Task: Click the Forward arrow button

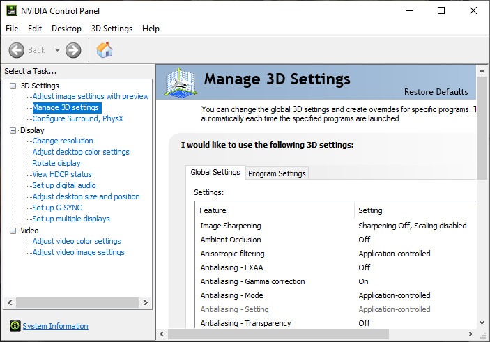Action: (x=73, y=50)
